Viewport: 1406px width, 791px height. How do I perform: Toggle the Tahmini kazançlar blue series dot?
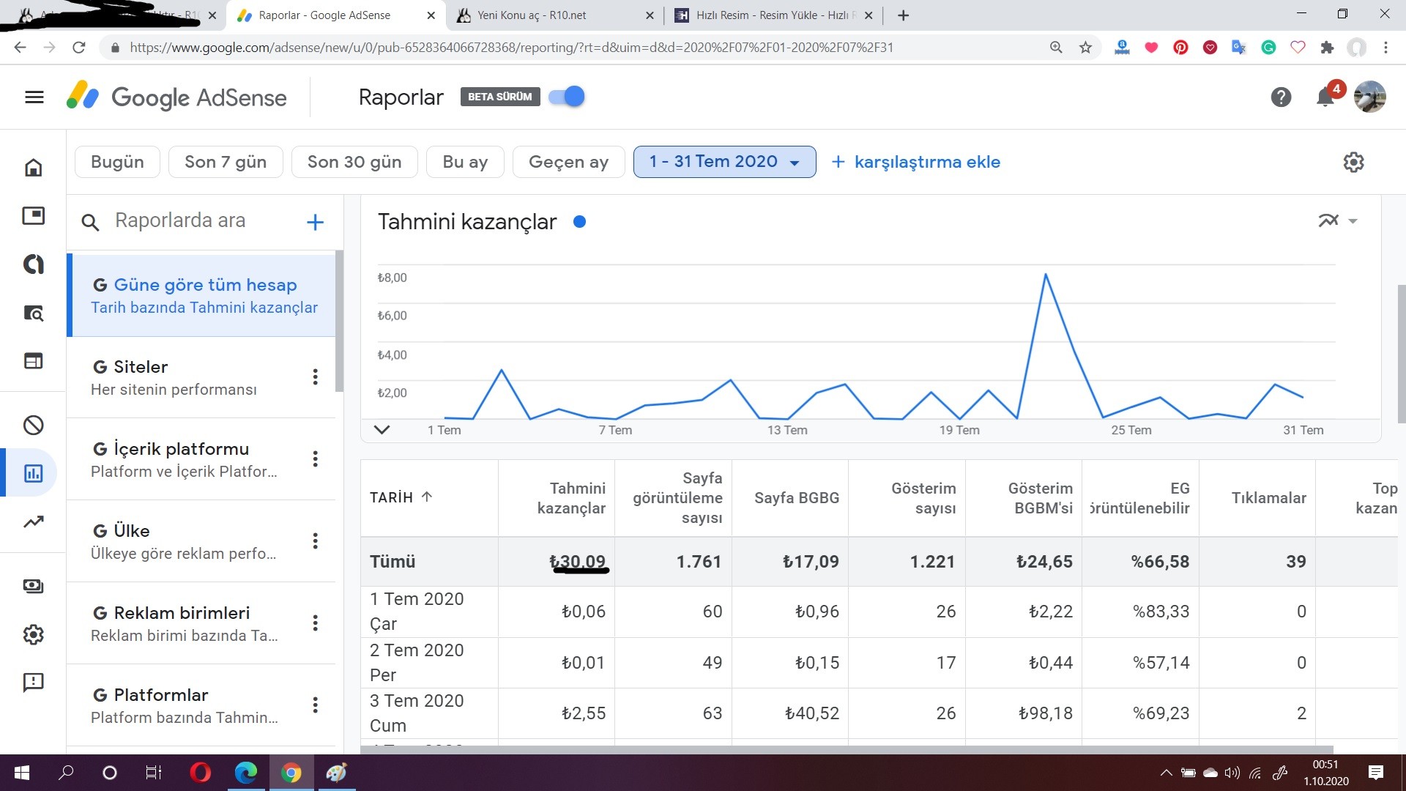[579, 222]
